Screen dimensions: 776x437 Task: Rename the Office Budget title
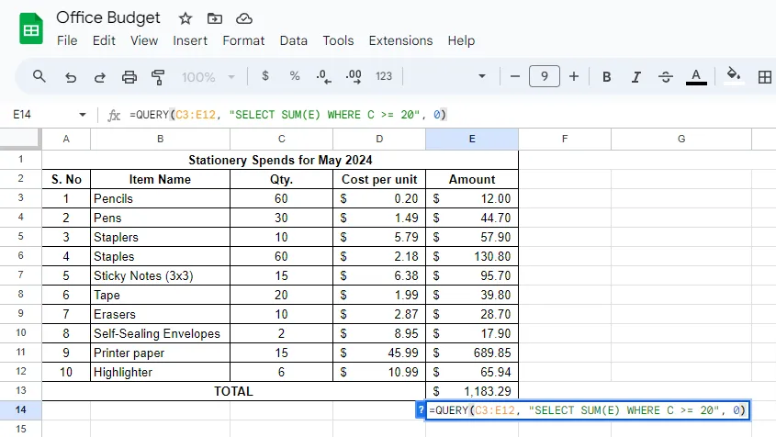click(x=107, y=17)
